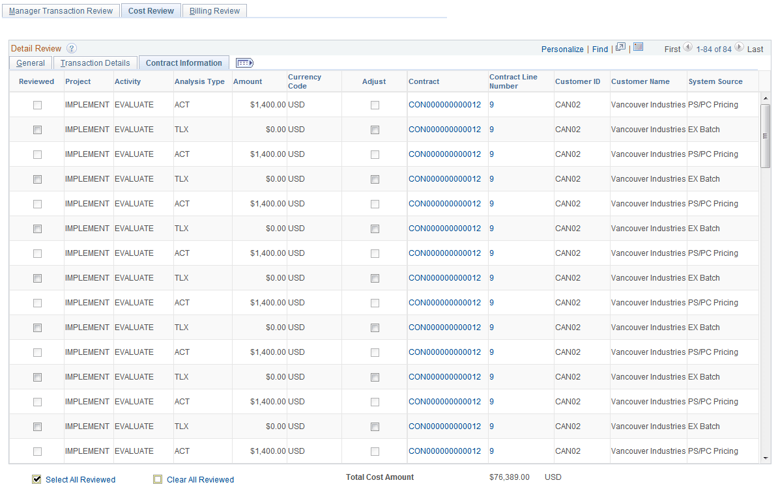Screen dimensions: 778x489
Task: Select the General tab
Action: pos(30,63)
